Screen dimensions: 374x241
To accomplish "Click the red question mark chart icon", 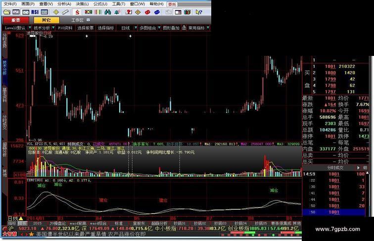I will click(128, 12).
